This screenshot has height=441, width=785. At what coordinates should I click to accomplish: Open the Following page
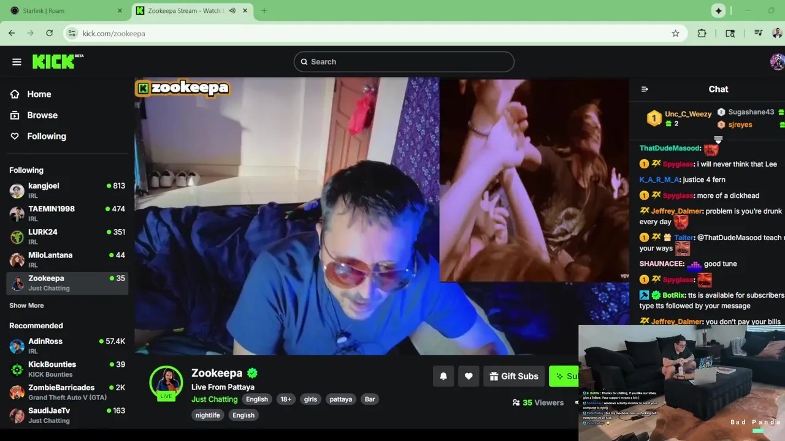pos(38,136)
